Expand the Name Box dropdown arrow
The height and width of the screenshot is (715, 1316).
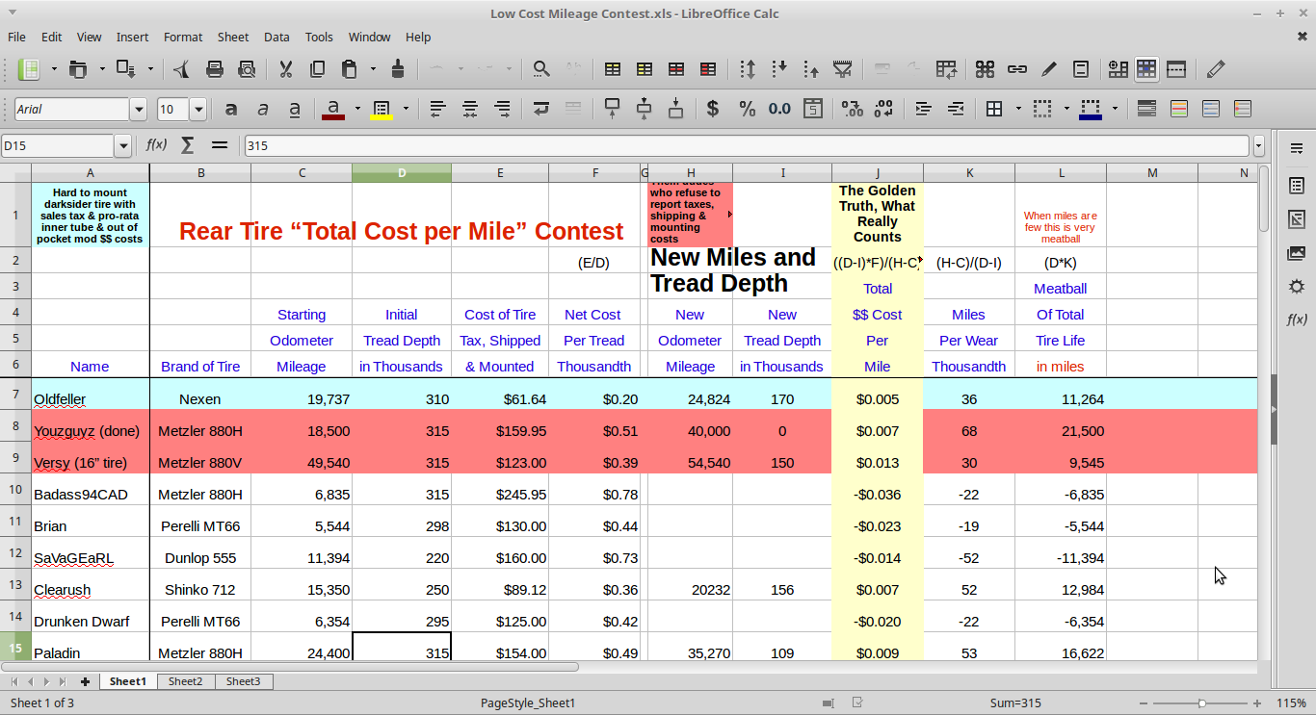(x=122, y=146)
